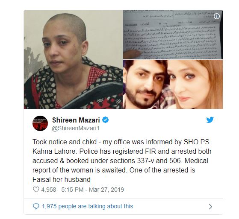The height and width of the screenshot is (219, 239).
Task: Open the handwritten Urdu document photo
Action: click(x=173, y=35)
